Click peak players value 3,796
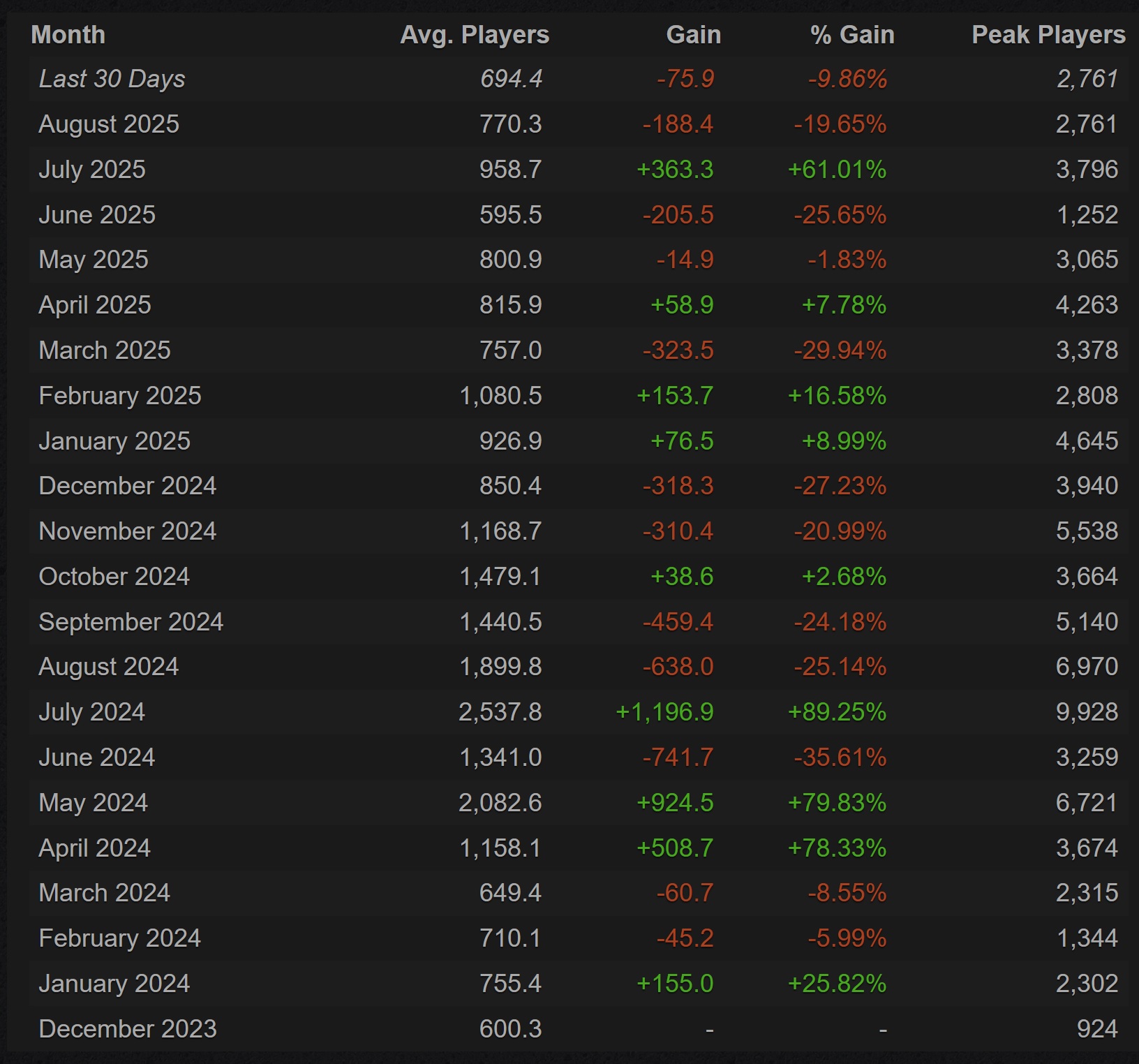This screenshot has height=1064, width=1139. point(1087,170)
